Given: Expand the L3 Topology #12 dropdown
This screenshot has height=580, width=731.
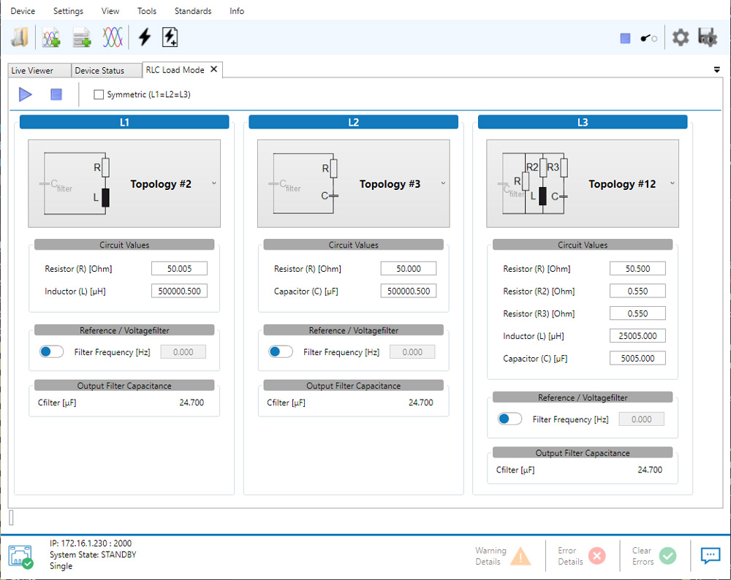Looking at the screenshot, I should pyautogui.click(x=673, y=184).
